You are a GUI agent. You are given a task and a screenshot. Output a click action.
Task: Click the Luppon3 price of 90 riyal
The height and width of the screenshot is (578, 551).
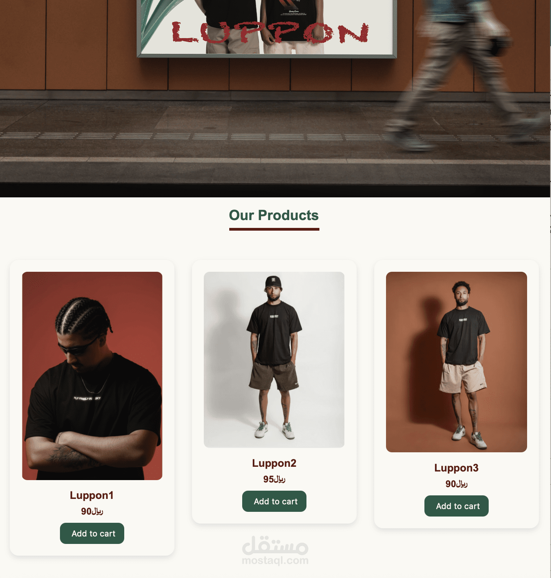457,484
